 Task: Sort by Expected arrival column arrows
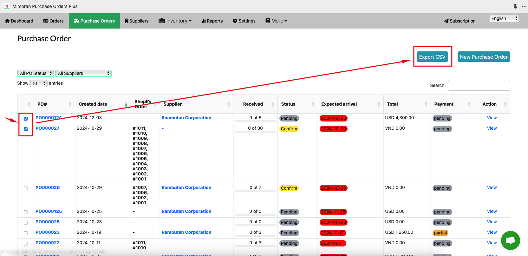(x=379, y=104)
